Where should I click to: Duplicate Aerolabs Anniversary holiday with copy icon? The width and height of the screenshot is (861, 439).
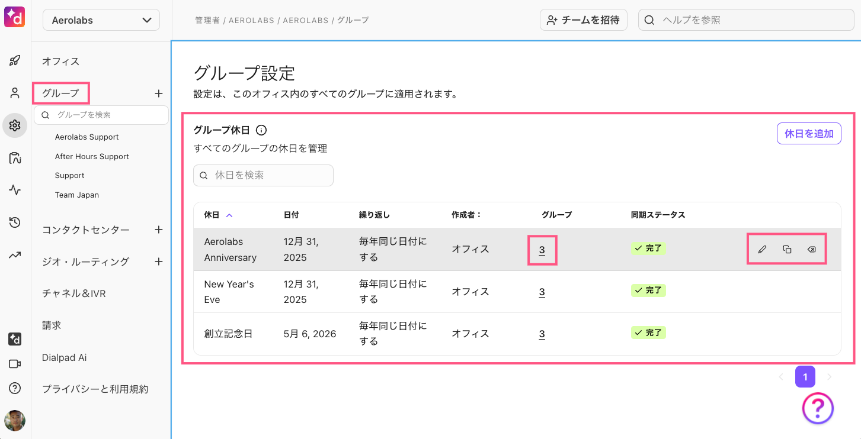[787, 250]
